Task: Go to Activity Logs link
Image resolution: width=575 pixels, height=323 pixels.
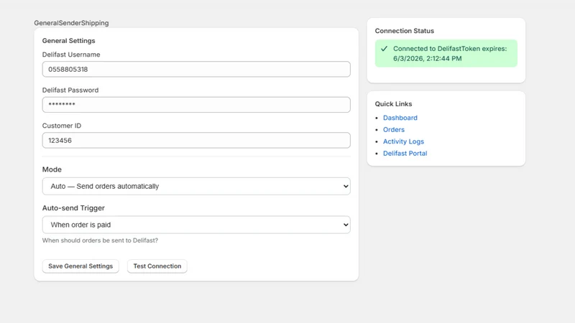Action: click(403, 141)
